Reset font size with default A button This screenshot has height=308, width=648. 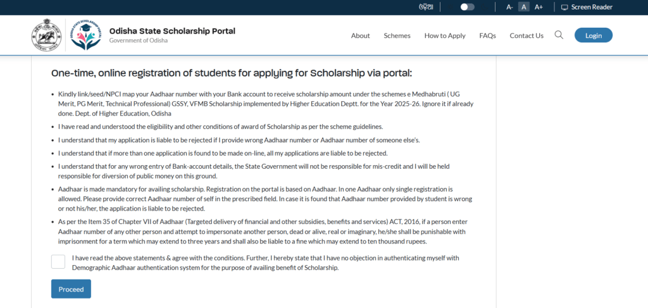[x=523, y=7]
